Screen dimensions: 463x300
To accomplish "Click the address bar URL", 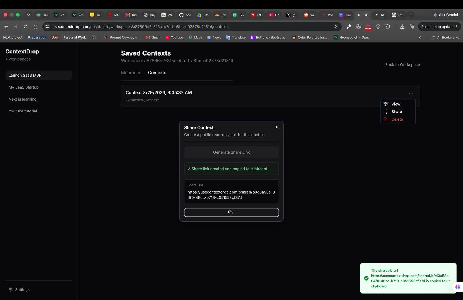I will click(140, 27).
